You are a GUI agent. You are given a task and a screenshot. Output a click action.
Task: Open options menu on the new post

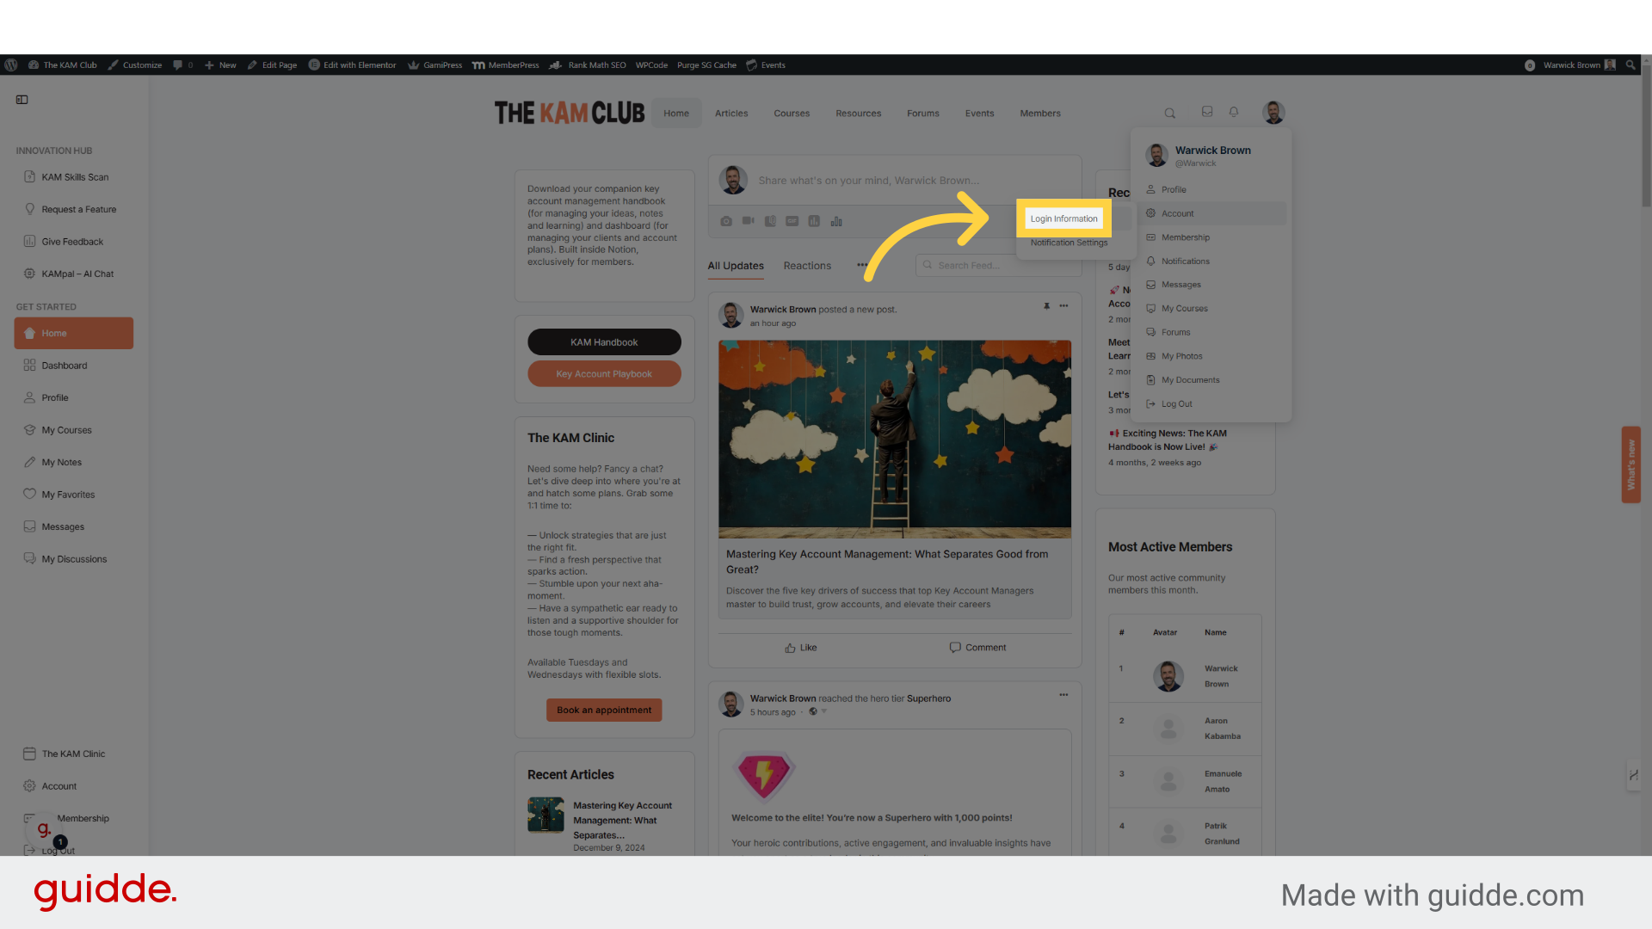coord(1064,306)
